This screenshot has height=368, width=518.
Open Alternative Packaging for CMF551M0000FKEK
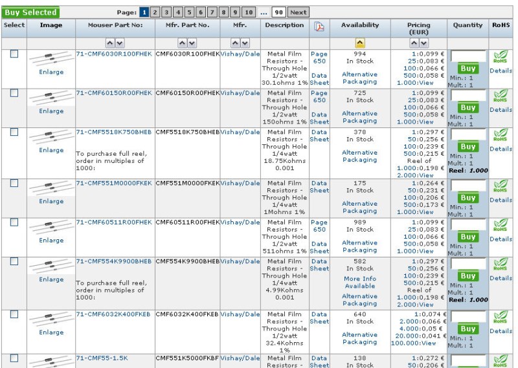pyautogui.click(x=359, y=207)
